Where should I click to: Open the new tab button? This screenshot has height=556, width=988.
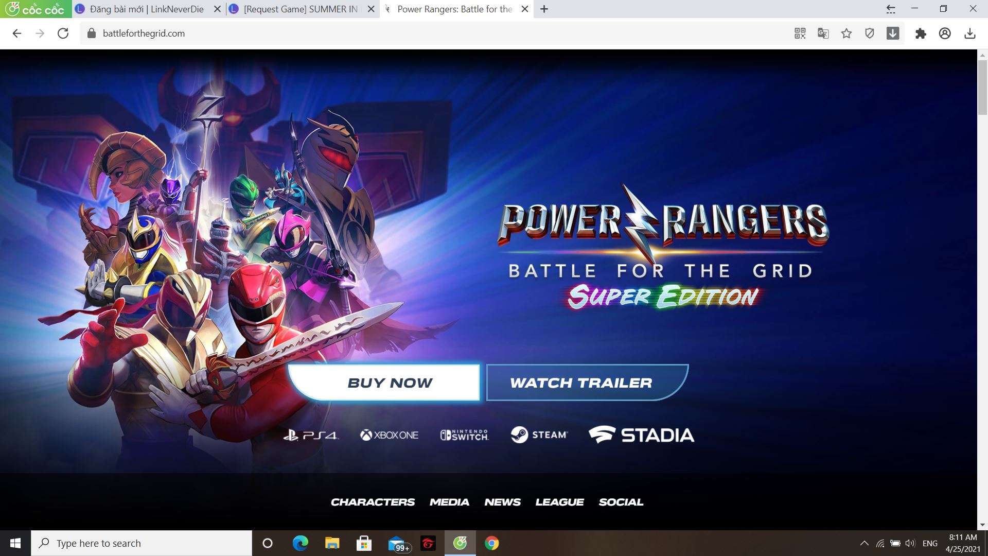(x=544, y=9)
